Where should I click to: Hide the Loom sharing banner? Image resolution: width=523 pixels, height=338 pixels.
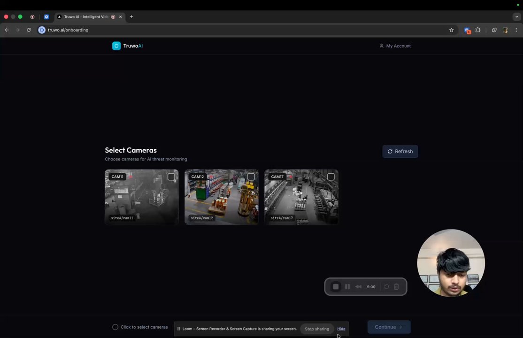coord(341,329)
